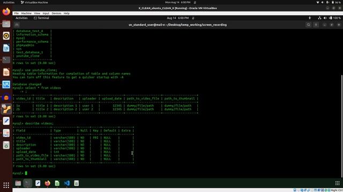
Task: Open the guest Terminal app menu
Action: tap(41, 18)
